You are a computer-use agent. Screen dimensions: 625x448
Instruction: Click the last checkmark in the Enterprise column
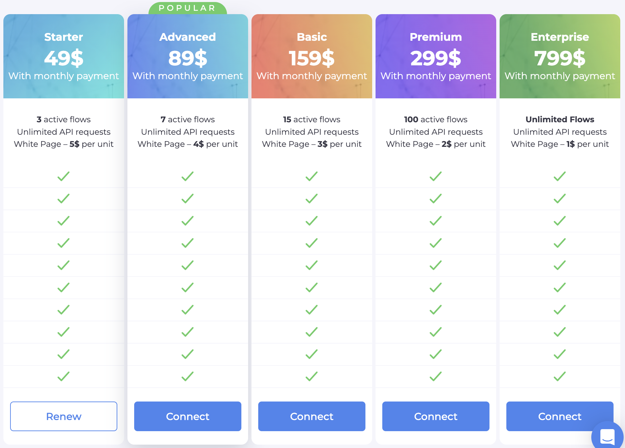(x=560, y=376)
